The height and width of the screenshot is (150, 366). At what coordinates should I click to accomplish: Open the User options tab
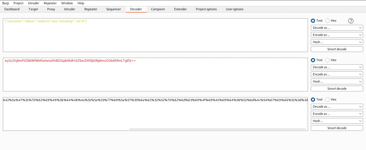pos(234,9)
